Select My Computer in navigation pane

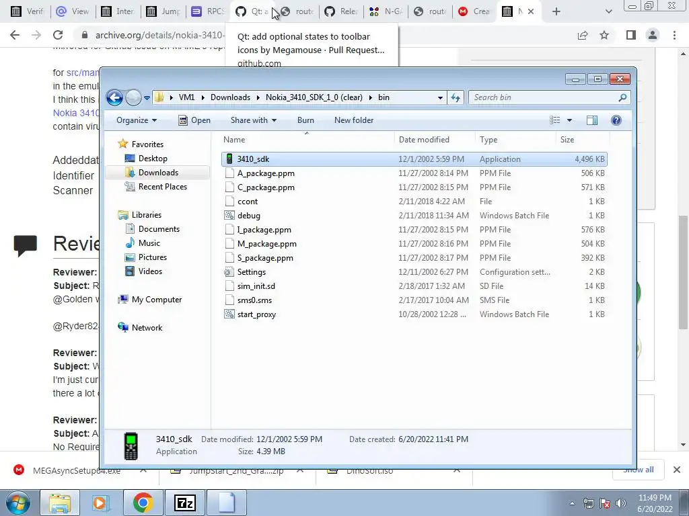(156, 299)
